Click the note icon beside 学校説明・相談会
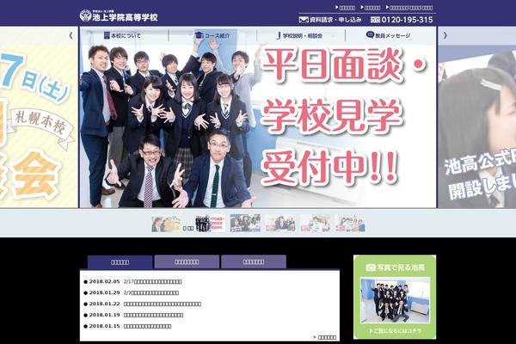 (279, 35)
